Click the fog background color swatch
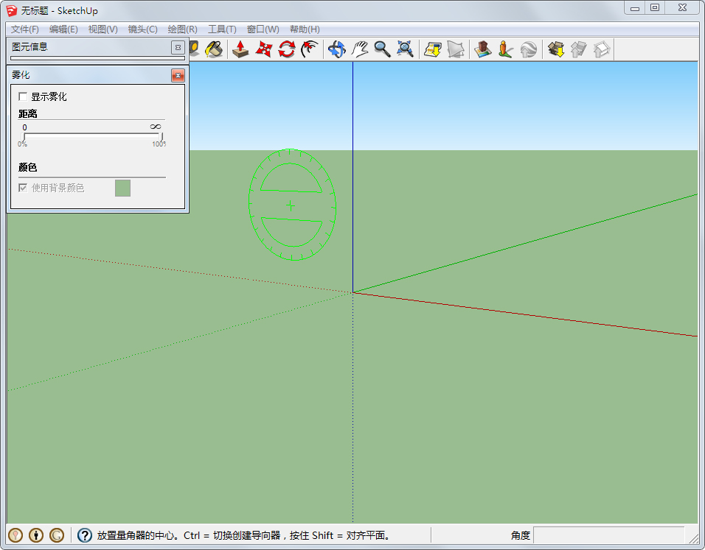705x550 pixels. [122, 188]
